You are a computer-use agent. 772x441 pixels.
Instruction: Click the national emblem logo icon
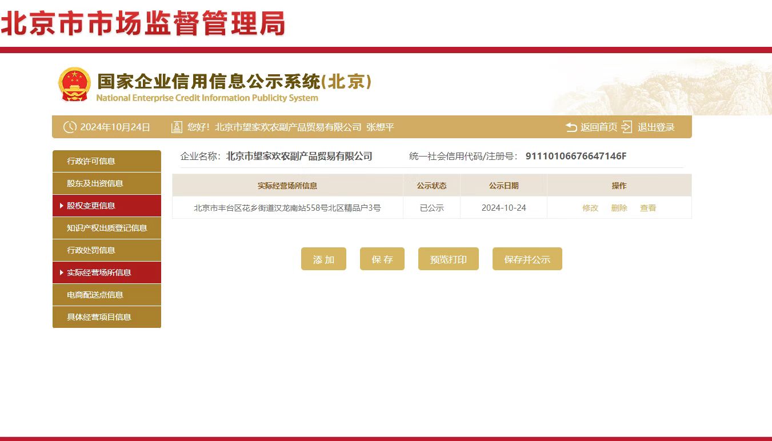tap(75, 85)
